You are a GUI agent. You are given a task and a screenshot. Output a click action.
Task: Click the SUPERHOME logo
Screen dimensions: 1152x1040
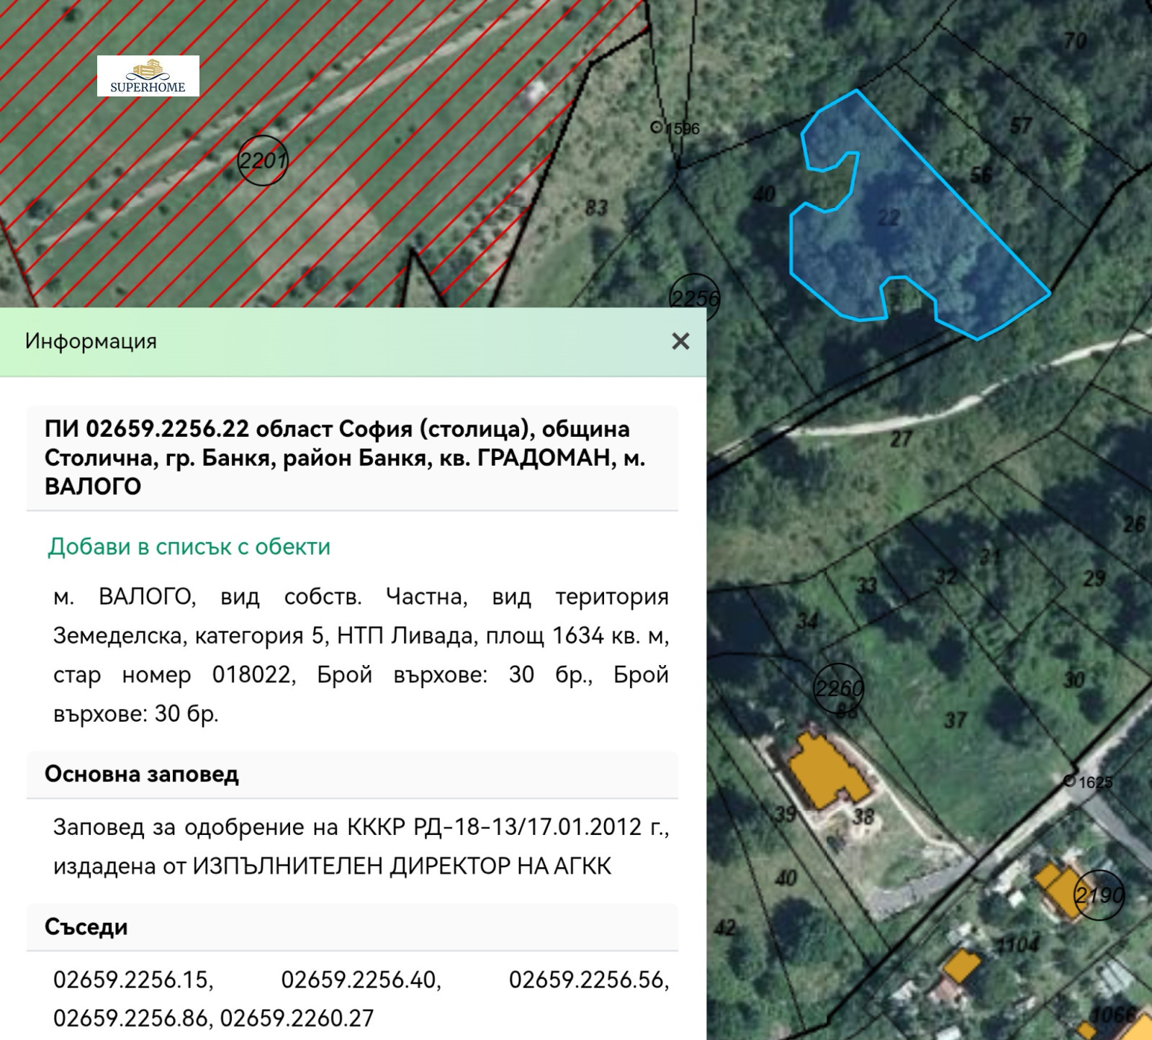point(148,76)
